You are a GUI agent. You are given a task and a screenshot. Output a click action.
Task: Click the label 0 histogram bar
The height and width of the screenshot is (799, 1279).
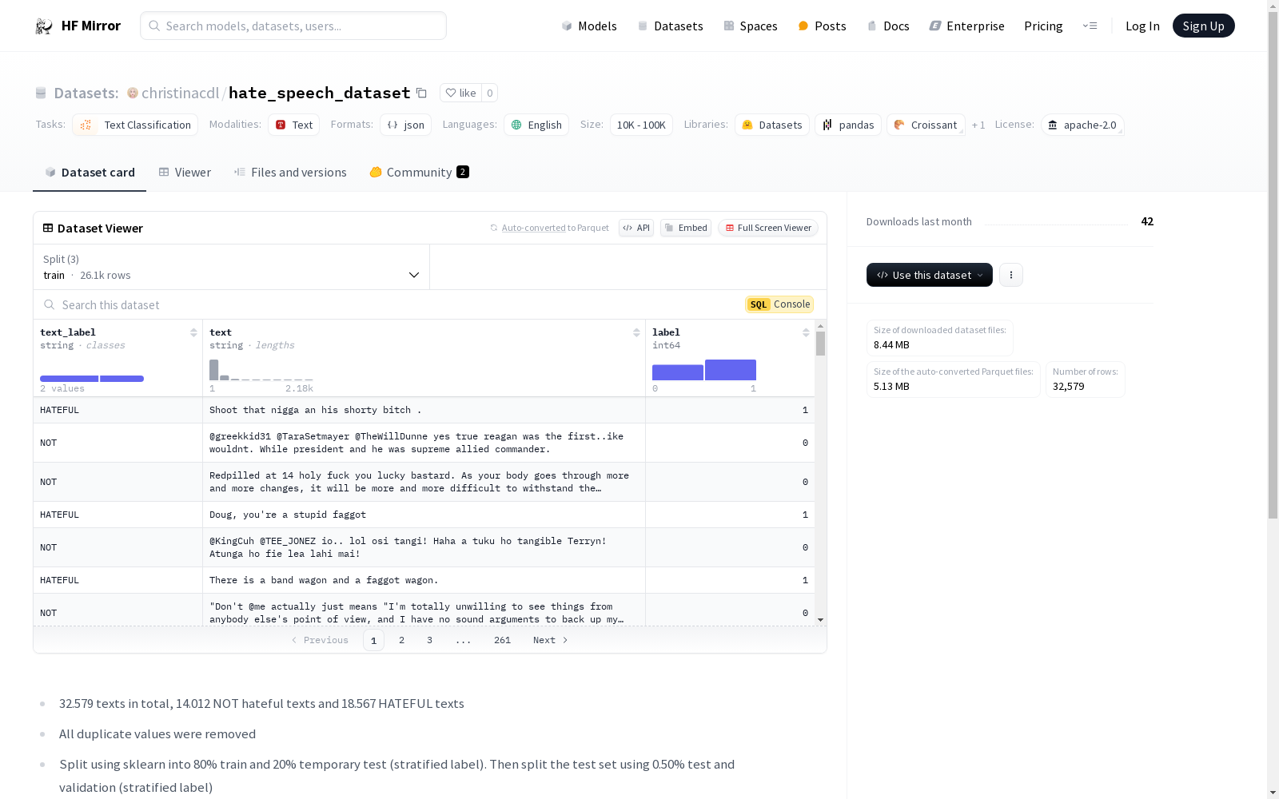[678, 372]
